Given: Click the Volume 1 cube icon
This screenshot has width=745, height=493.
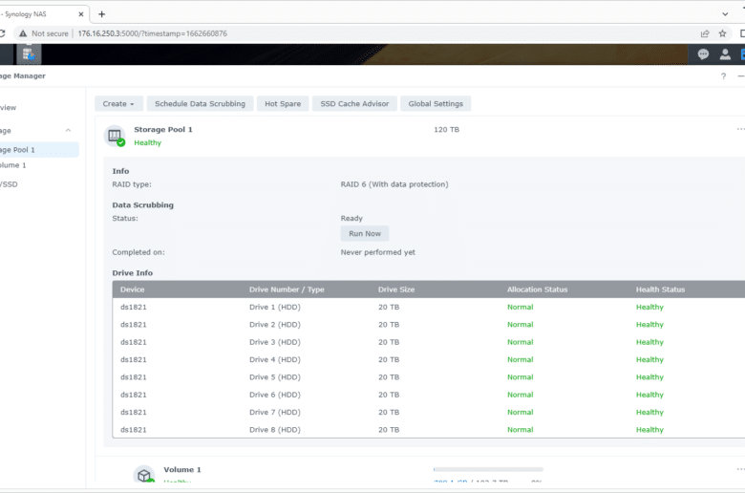Looking at the screenshot, I should pyautogui.click(x=144, y=474).
